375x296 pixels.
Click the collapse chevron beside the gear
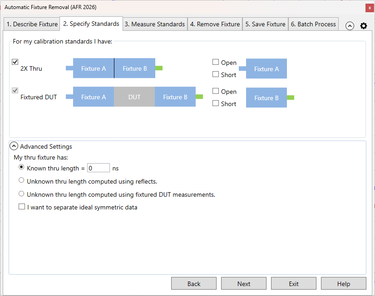coord(350,26)
